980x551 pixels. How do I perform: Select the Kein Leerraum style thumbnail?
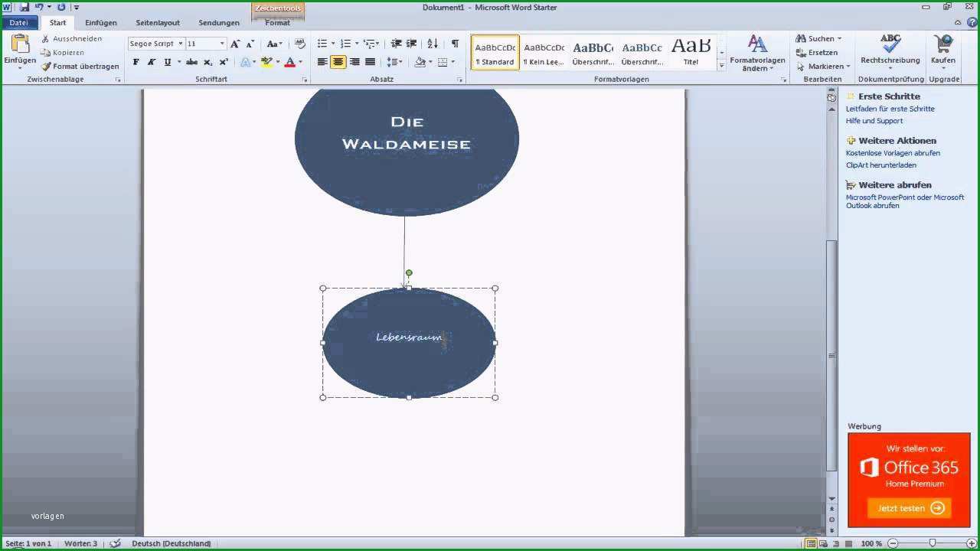pyautogui.click(x=544, y=53)
